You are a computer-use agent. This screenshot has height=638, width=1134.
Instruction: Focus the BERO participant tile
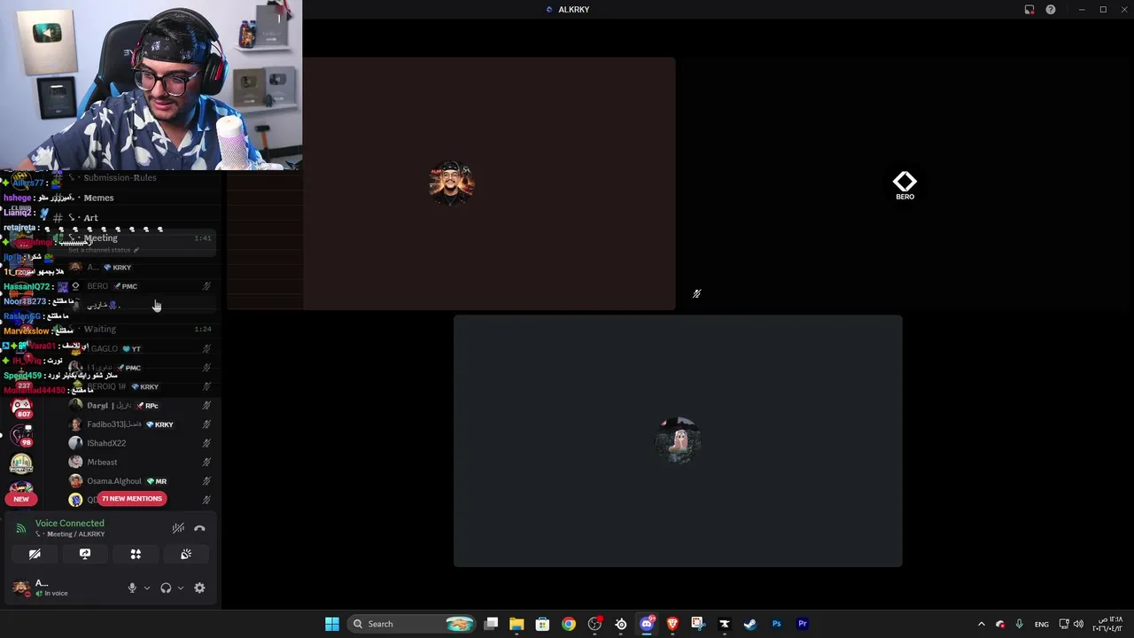(905, 184)
